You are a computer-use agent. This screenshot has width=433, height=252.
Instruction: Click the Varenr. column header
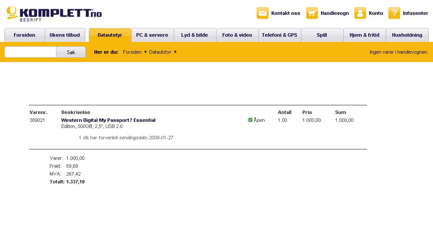[x=38, y=112]
